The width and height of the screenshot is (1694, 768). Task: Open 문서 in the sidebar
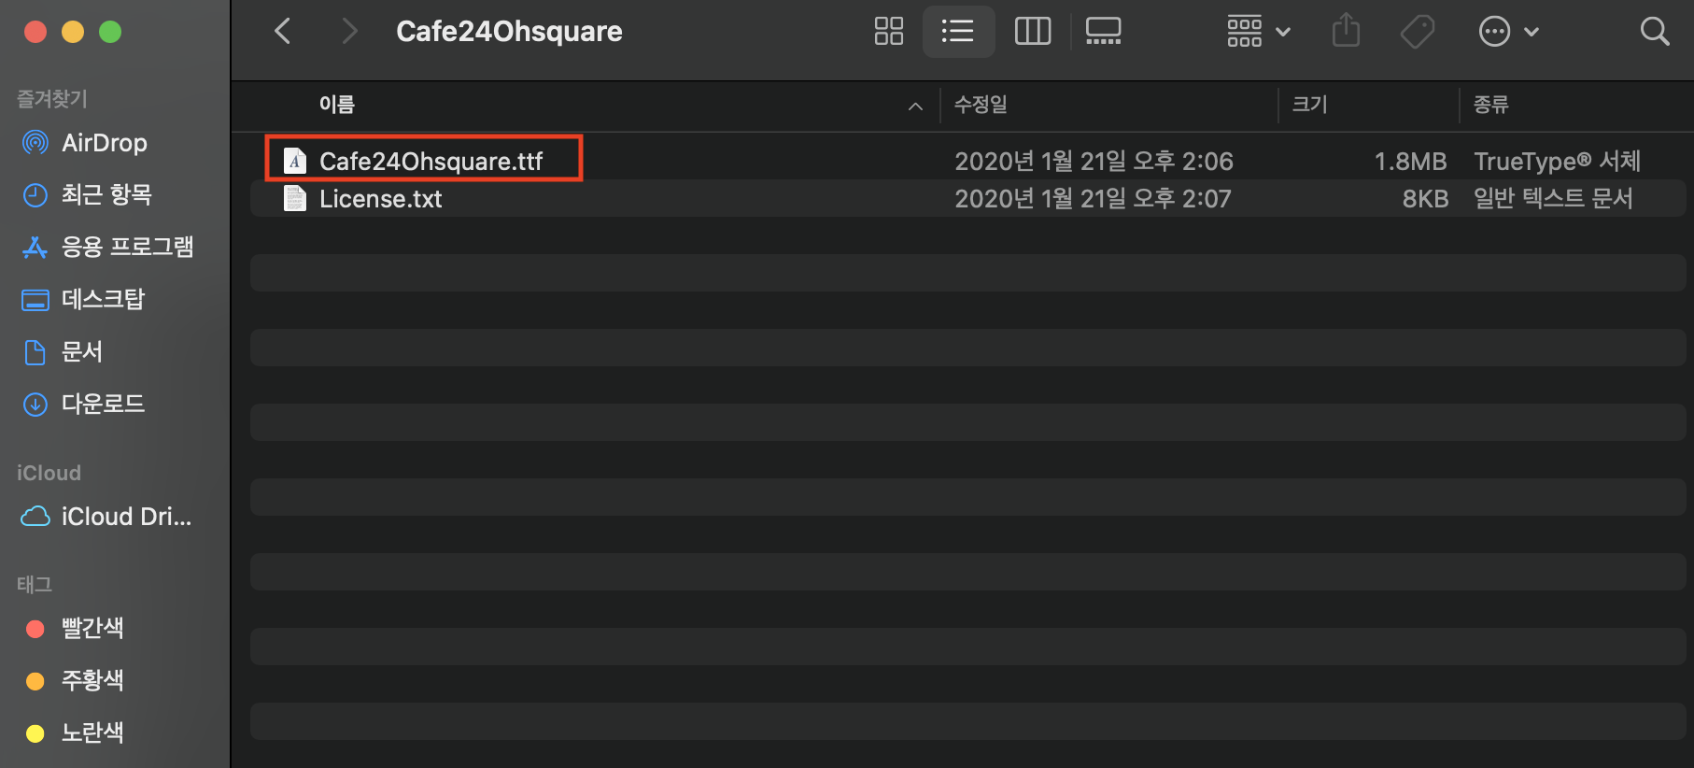click(x=82, y=351)
